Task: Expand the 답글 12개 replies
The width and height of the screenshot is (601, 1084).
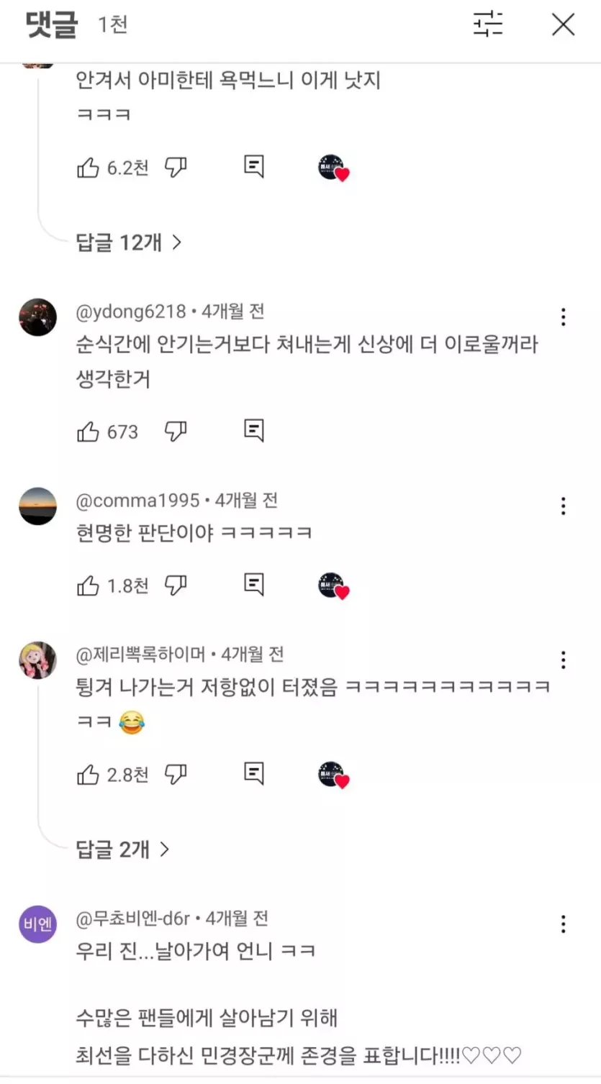Action: 128,242
